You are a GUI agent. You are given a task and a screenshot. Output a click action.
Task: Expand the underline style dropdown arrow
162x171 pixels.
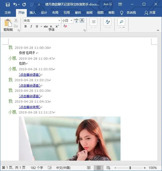click(41, 26)
